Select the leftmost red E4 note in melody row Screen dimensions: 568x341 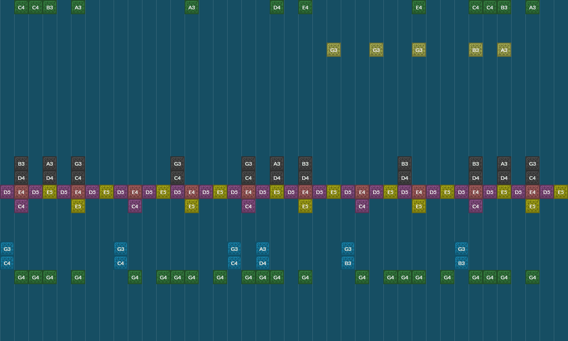click(x=21, y=192)
